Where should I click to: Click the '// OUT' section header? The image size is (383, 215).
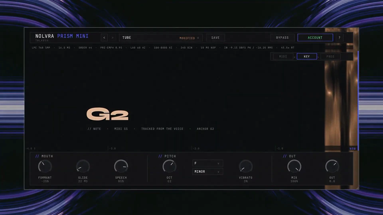[x=290, y=156]
